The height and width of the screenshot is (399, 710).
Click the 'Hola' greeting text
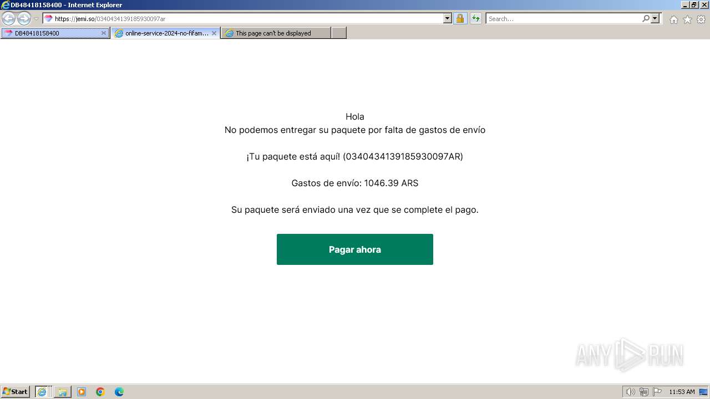click(355, 116)
